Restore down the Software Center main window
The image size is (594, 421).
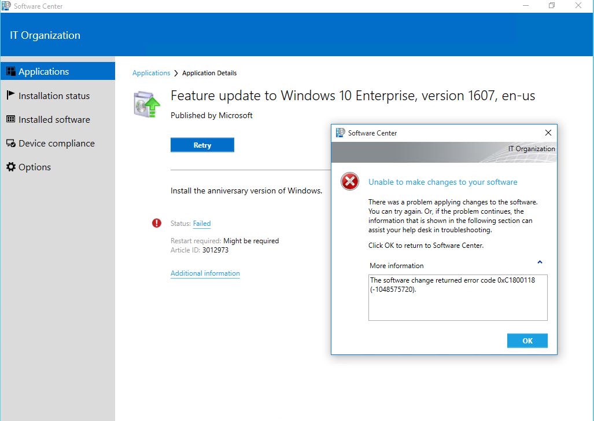point(552,5)
